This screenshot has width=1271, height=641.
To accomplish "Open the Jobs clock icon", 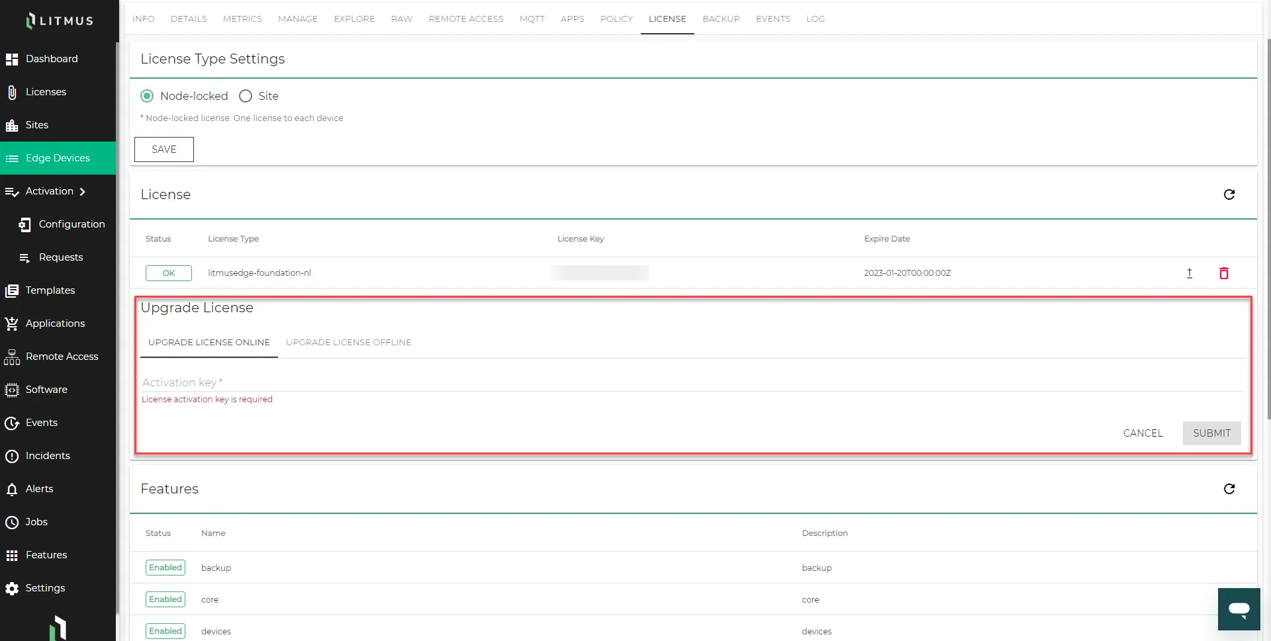I will point(12,523).
